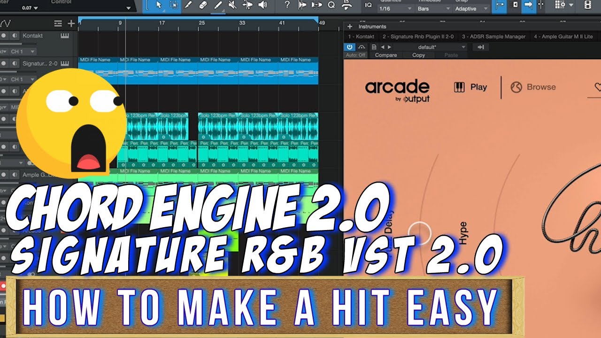This screenshot has height=338, width=601.
Task: Toggle monitor on Signatur.. 2-0 track
Action: [x=15, y=63]
